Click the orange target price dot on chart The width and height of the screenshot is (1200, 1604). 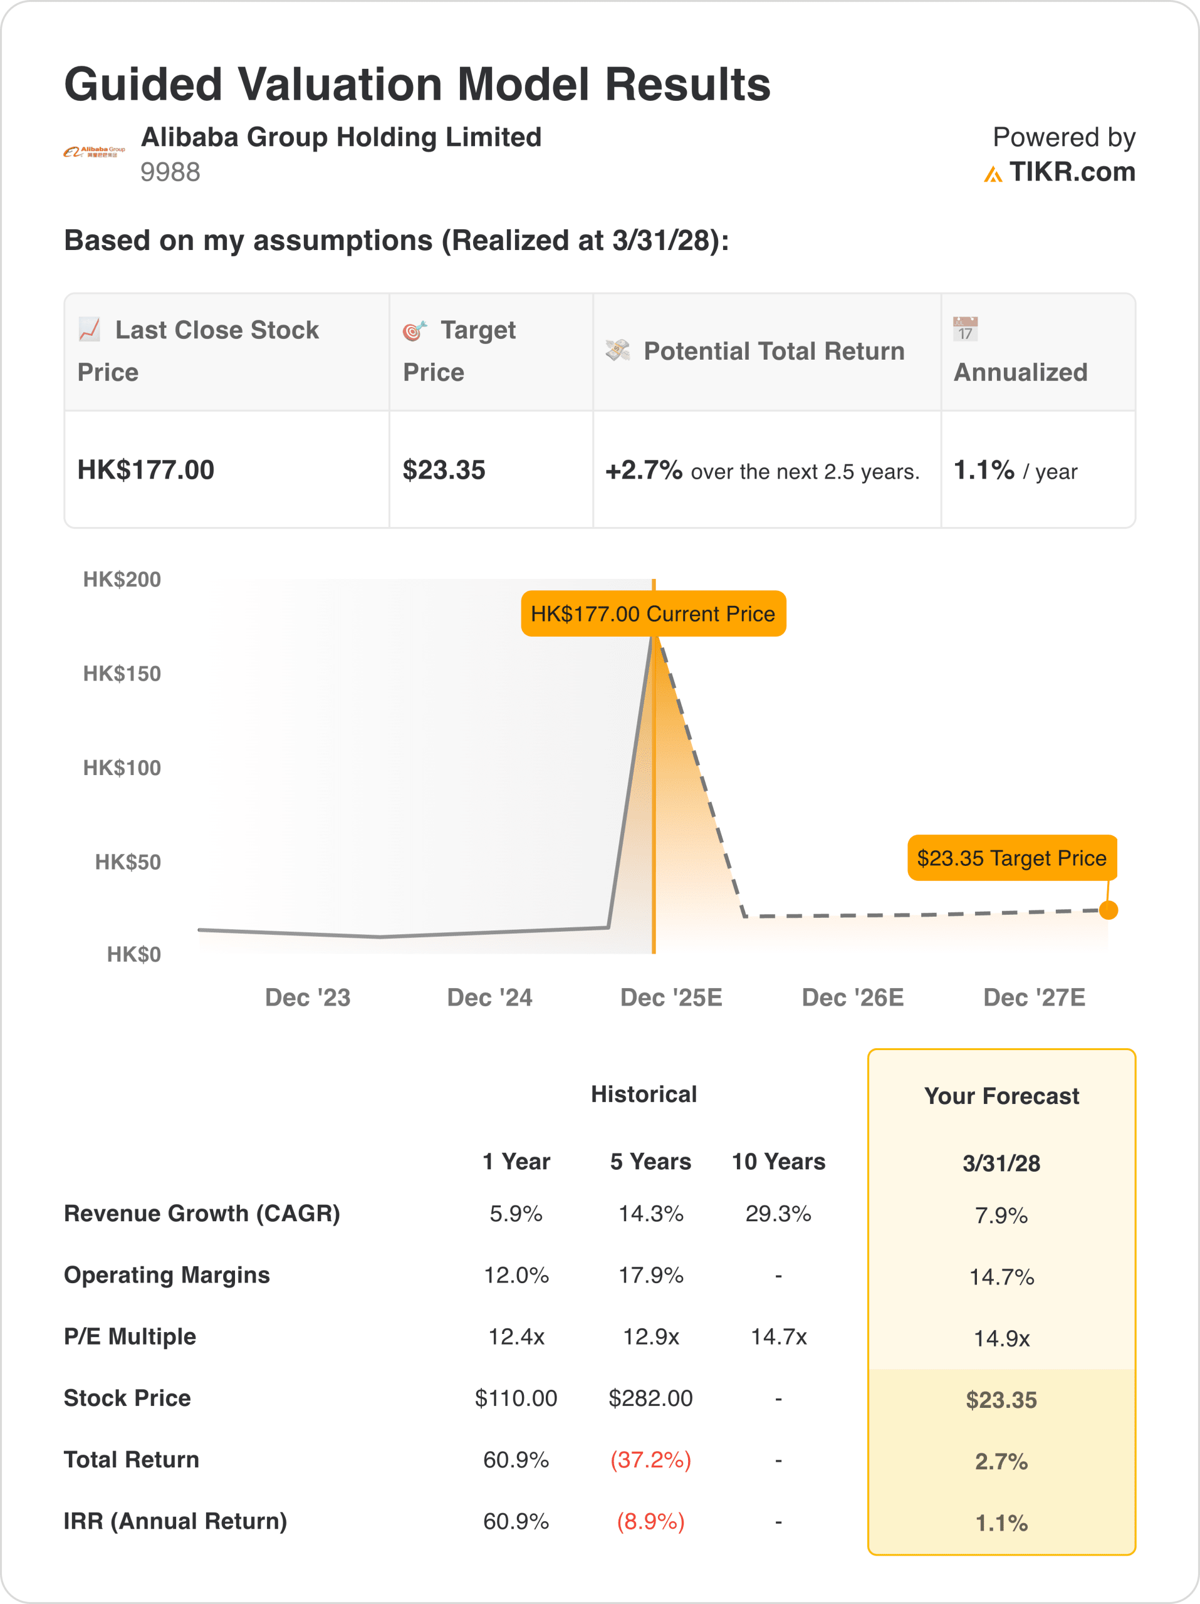coord(1108,910)
